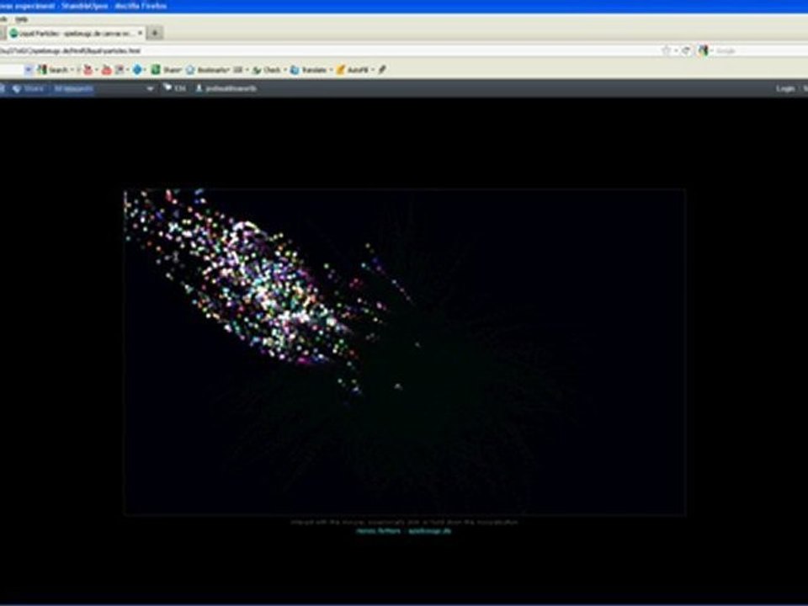Screen dimensions: 808x606
Task: Click the AutoFill toolbar button
Action: pyautogui.click(x=353, y=70)
